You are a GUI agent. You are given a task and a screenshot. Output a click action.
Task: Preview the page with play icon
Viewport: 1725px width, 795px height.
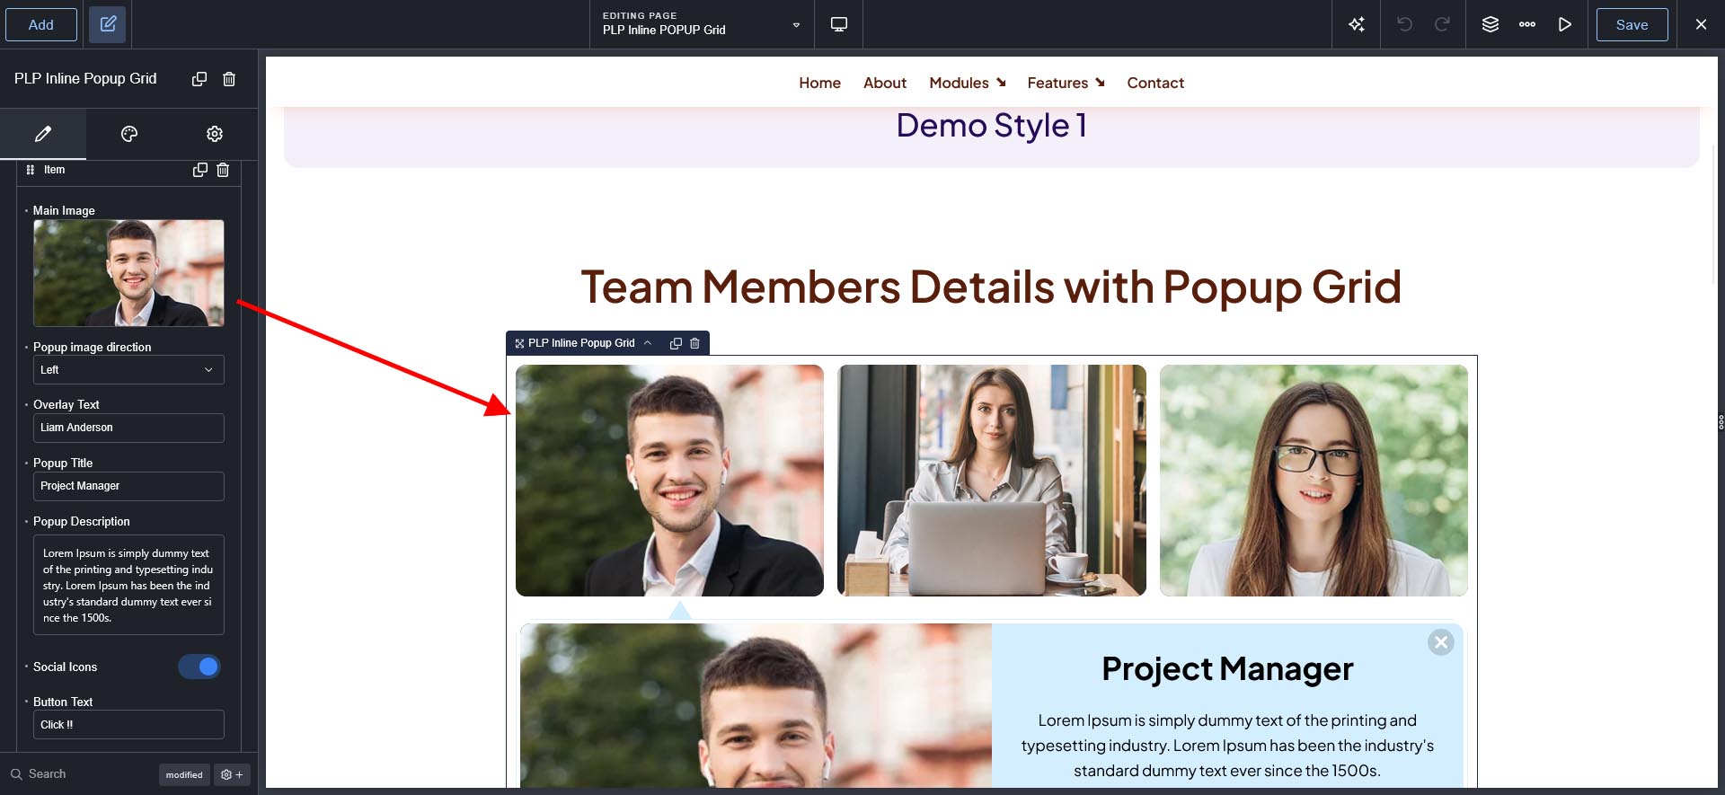pyautogui.click(x=1565, y=24)
